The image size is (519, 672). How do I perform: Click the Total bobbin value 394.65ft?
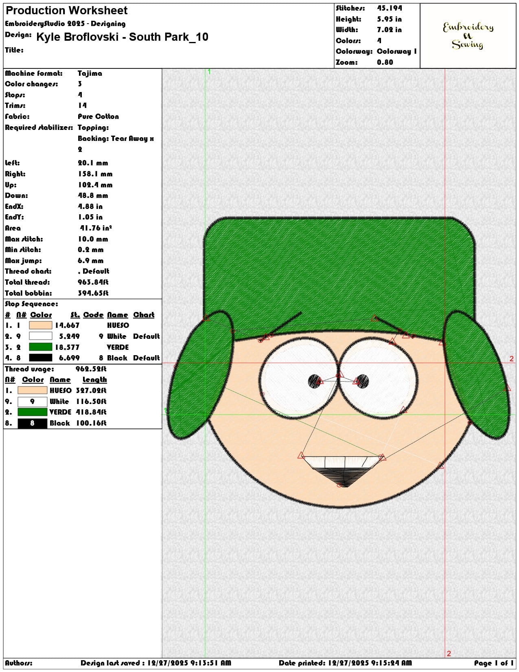click(x=93, y=293)
